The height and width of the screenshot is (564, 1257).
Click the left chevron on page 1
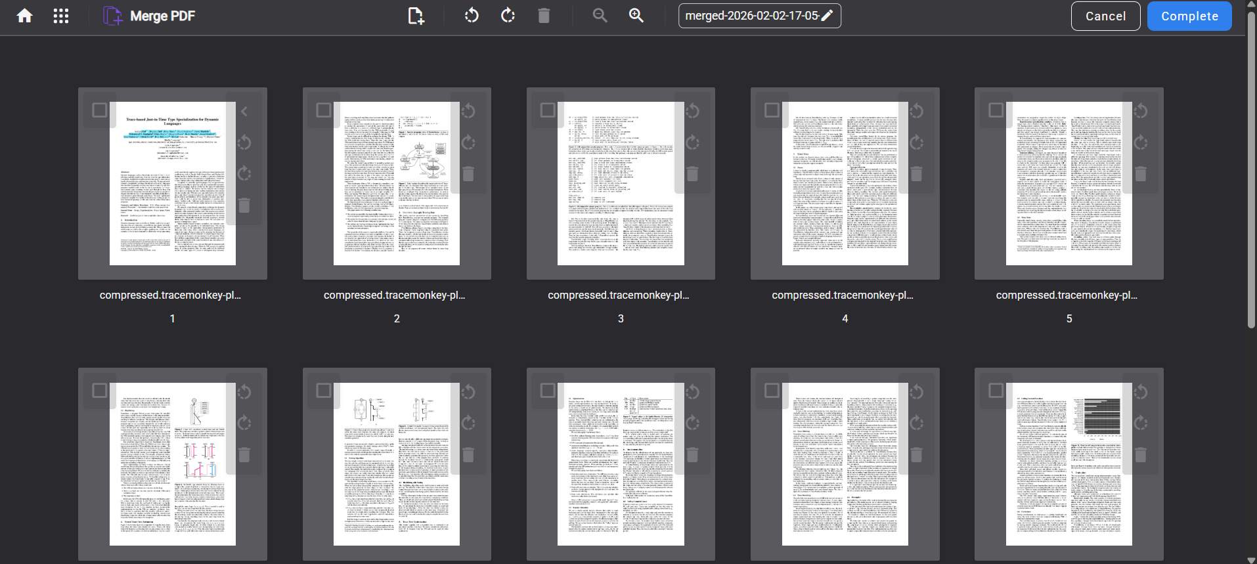pos(244,111)
